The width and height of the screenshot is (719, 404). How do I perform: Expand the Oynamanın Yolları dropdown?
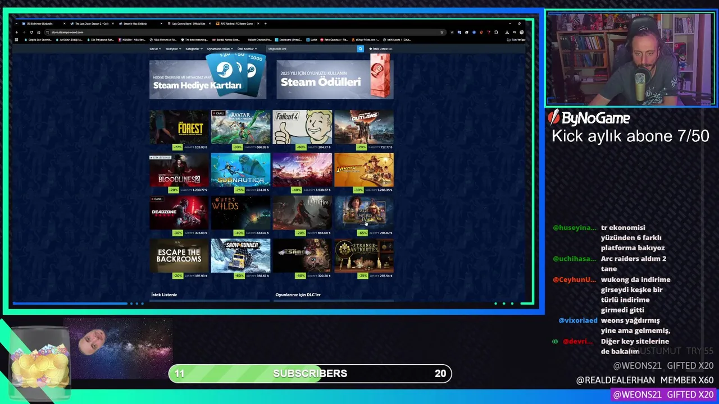pyautogui.click(x=220, y=49)
